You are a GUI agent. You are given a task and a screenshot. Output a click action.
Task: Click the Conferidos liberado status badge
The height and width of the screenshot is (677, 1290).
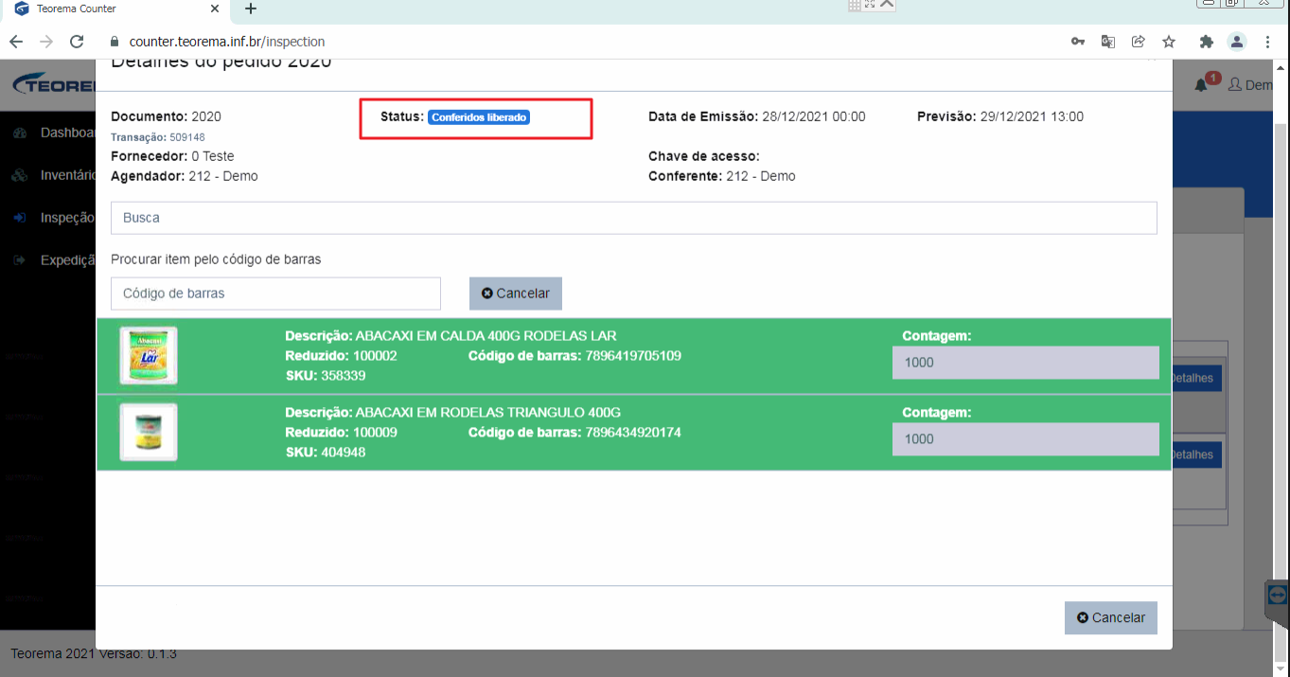[479, 117]
